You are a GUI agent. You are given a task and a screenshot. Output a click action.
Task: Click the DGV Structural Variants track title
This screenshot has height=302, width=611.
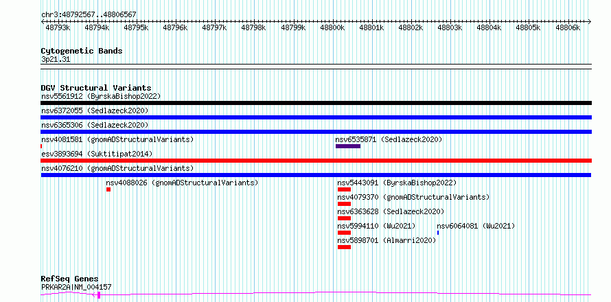[x=96, y=88]
